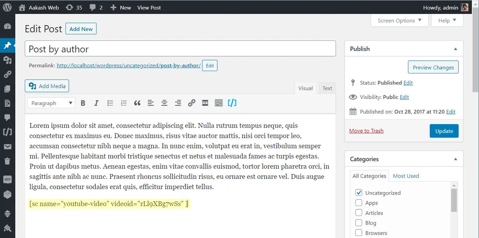Align text left

click(x=150, y=103)
